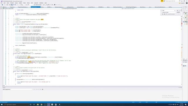
Task: Toggle Match Case in the find widget
Action: click(x=163, y=14)
